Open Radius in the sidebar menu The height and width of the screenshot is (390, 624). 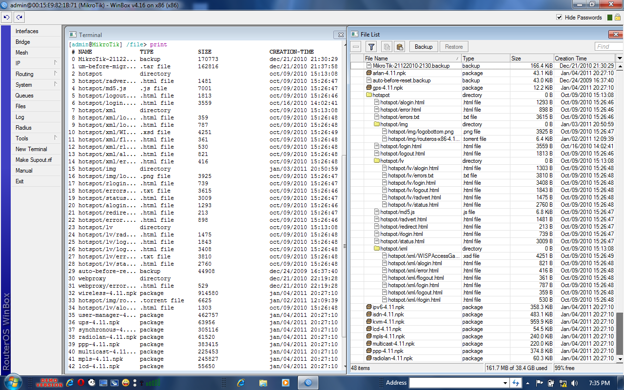coord(36,128)
